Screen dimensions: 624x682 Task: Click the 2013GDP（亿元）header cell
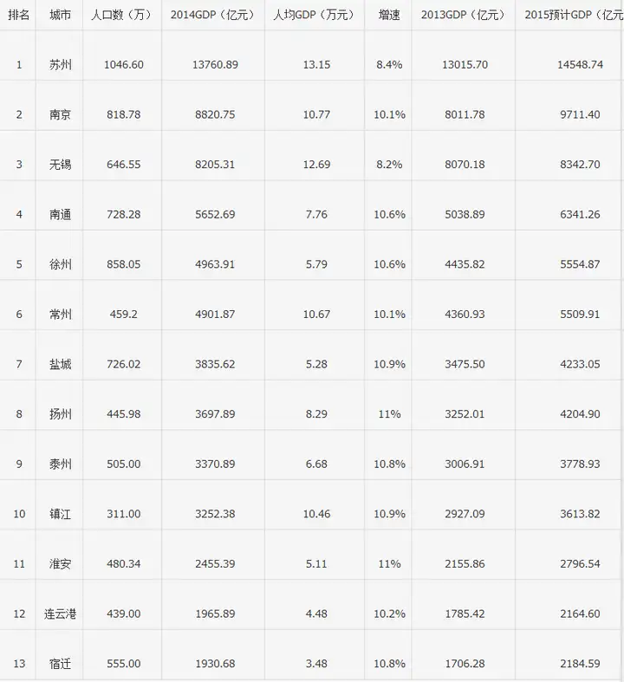(464, 15)
